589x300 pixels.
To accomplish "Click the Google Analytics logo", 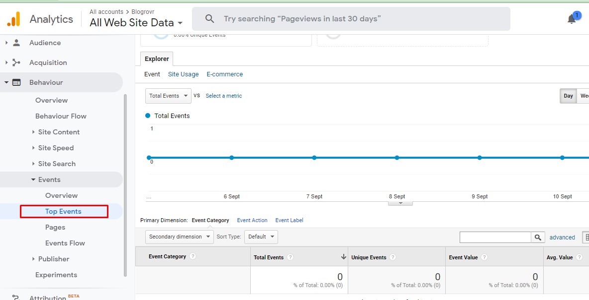I will (13, 19).
